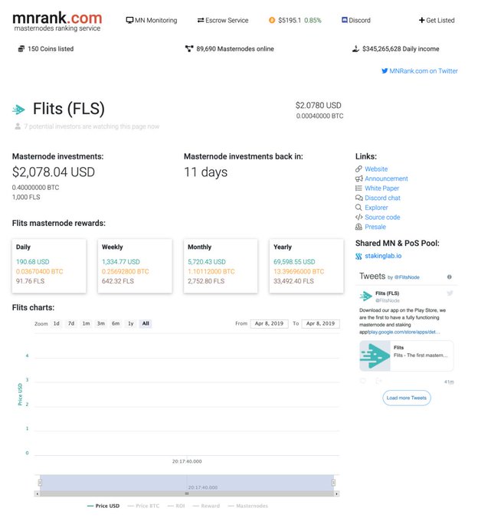Open MN Monitoring menu item
The height and width of the screenshot is (521, 478).
click(x=152, y=20)
